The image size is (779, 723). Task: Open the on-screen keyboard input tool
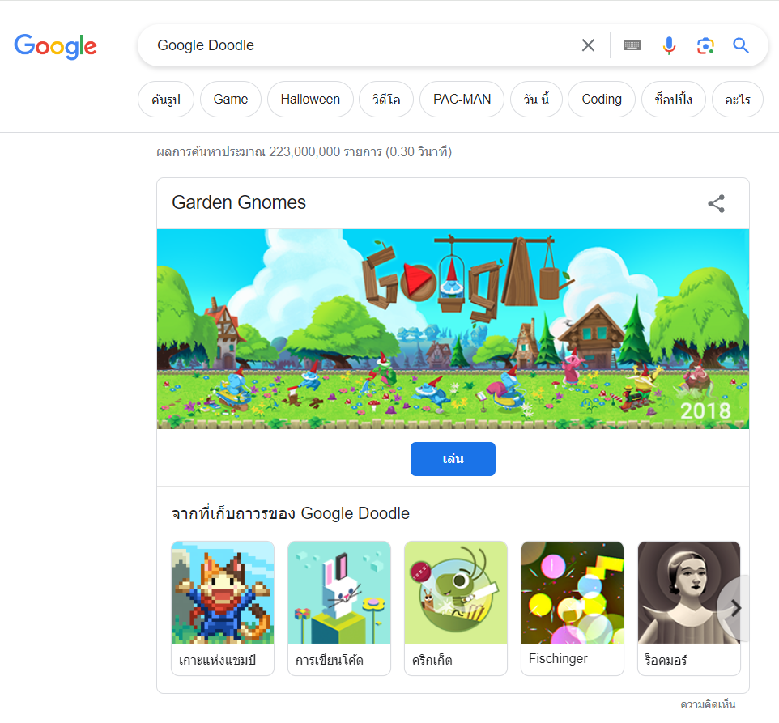(x=632, y=45)
